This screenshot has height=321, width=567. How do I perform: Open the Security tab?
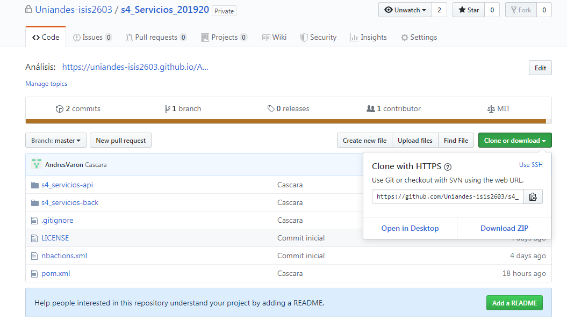[x=318, y=37]
